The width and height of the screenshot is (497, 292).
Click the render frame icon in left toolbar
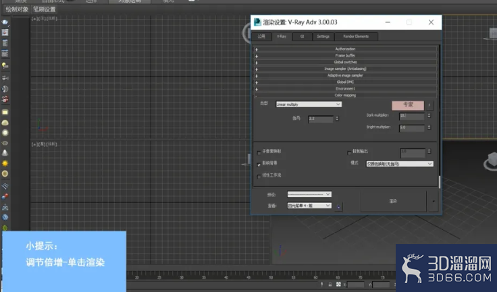pyautogui.click(x=5, y=32)
